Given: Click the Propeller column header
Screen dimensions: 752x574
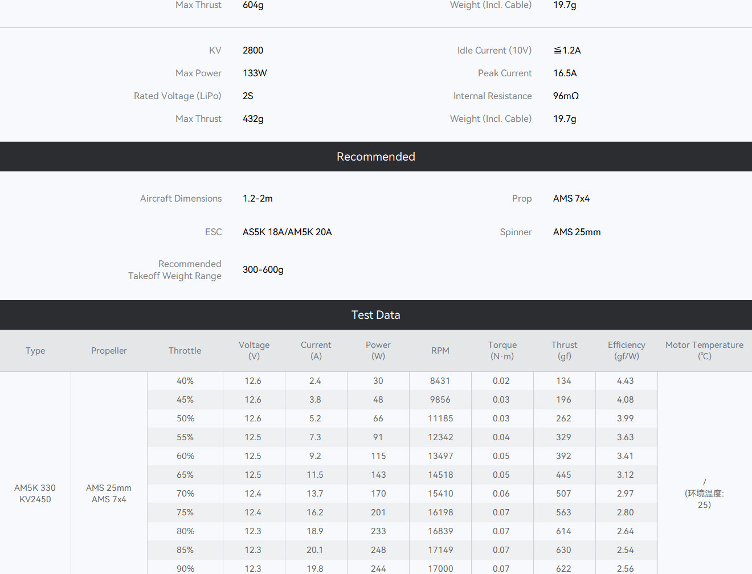Looking at the screenshot, I should [109, 351].
